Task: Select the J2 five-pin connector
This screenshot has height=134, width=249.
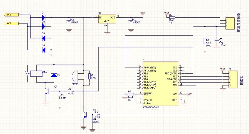Action: click(233, 79)
